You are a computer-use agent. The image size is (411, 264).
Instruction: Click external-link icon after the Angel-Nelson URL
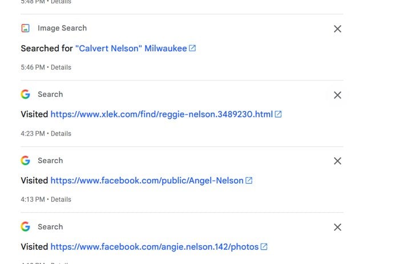coord(249,181)
